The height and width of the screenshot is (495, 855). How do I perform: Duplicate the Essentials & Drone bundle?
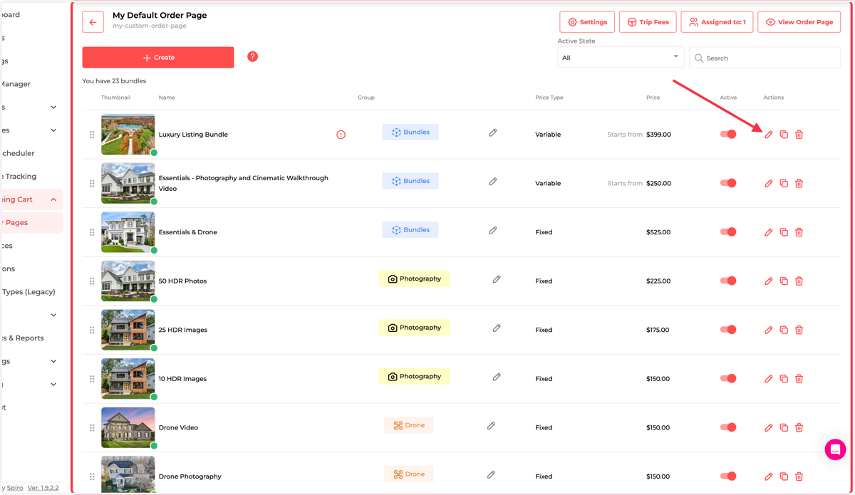point(784,232)
